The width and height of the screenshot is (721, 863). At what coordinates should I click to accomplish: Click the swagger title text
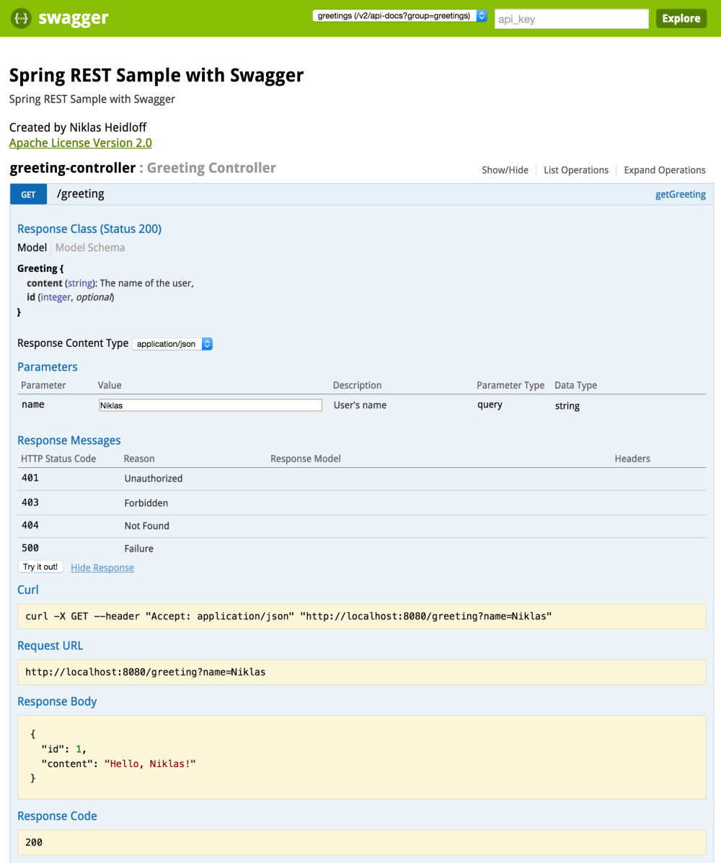click(74, 18)
